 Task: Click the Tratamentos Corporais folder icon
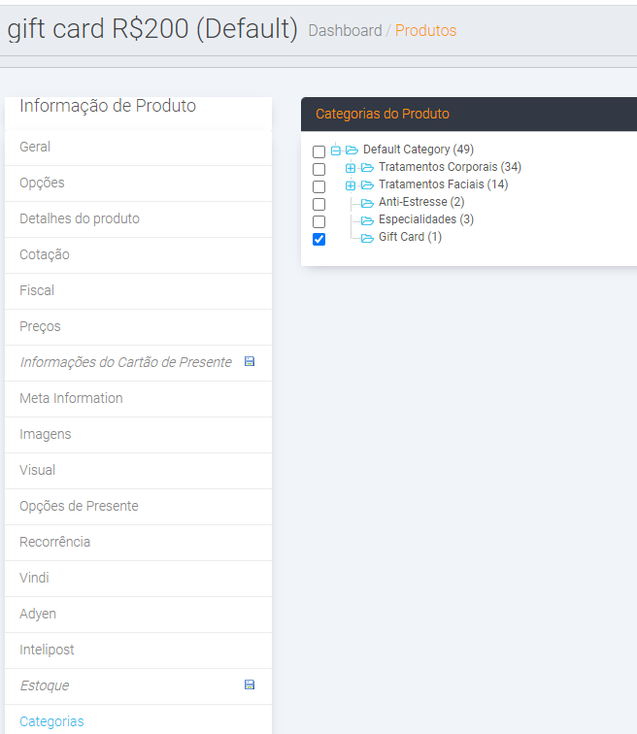coord(367,168)
